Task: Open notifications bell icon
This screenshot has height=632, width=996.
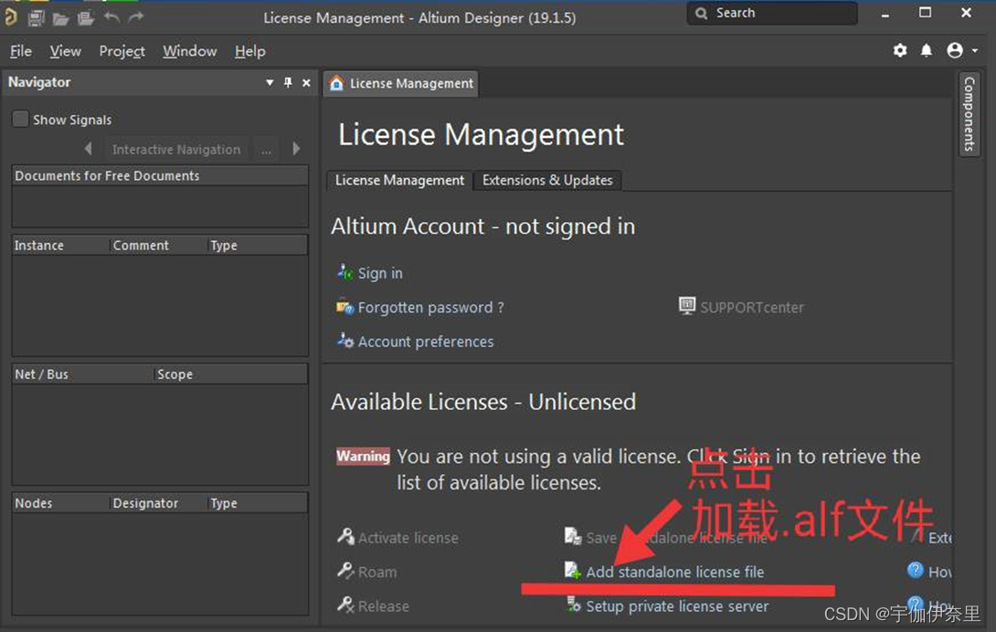Action: point(927,50)
